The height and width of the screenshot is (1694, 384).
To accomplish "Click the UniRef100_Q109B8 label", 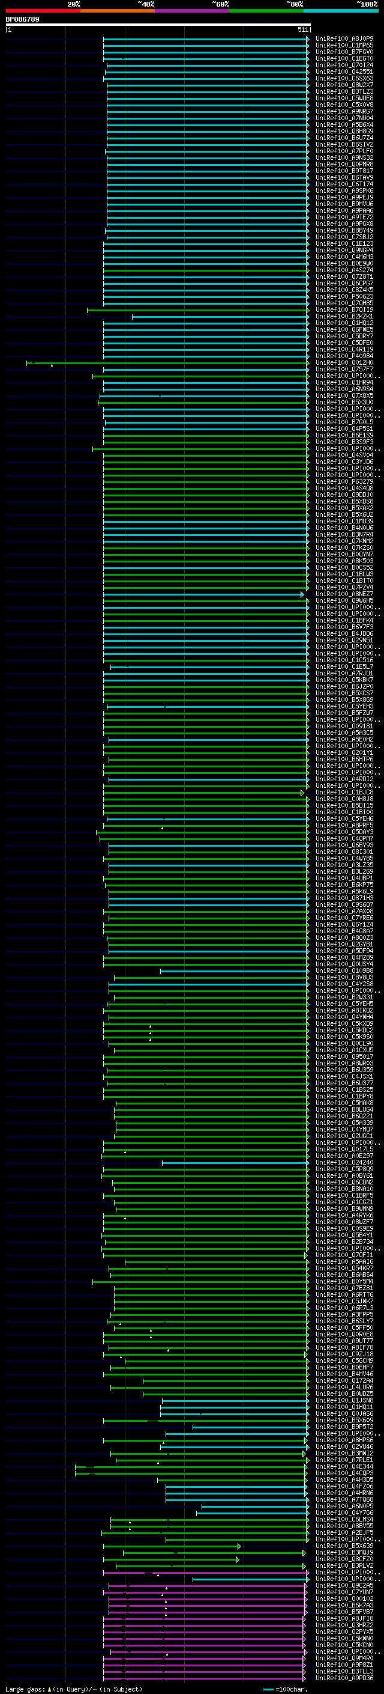I will [x=344, y=970].
